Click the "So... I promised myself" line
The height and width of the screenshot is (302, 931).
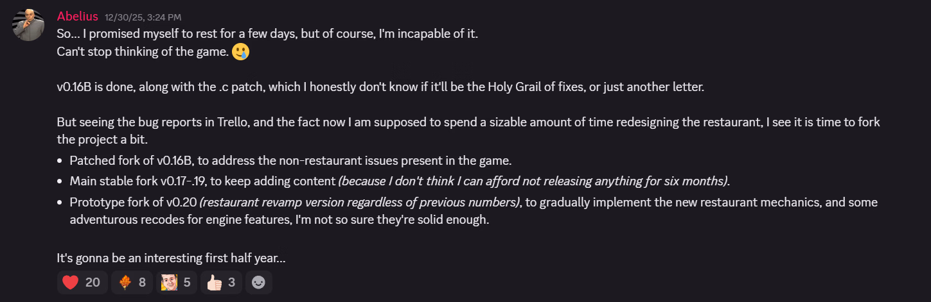click(267, 34)
